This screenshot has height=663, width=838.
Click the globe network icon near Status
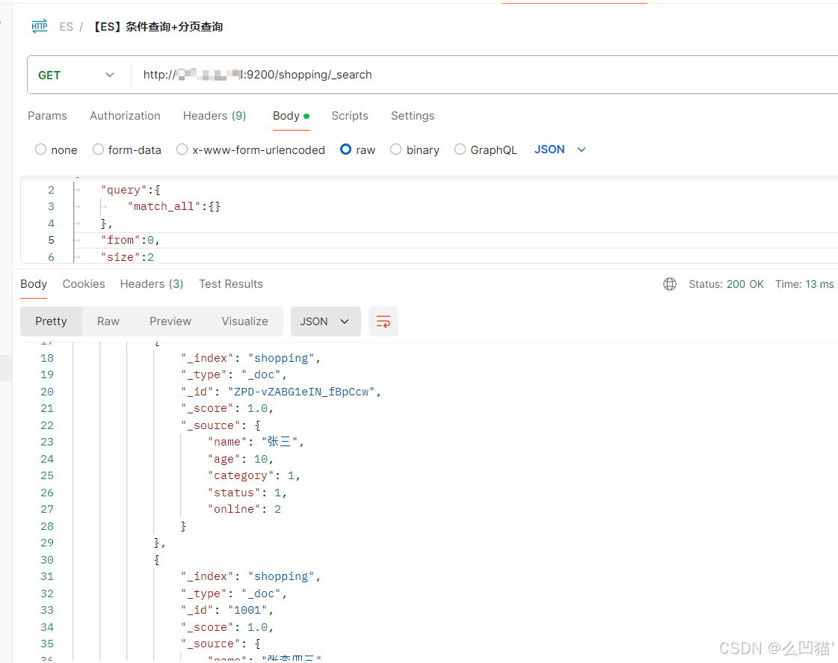click(x=670, y=284)
